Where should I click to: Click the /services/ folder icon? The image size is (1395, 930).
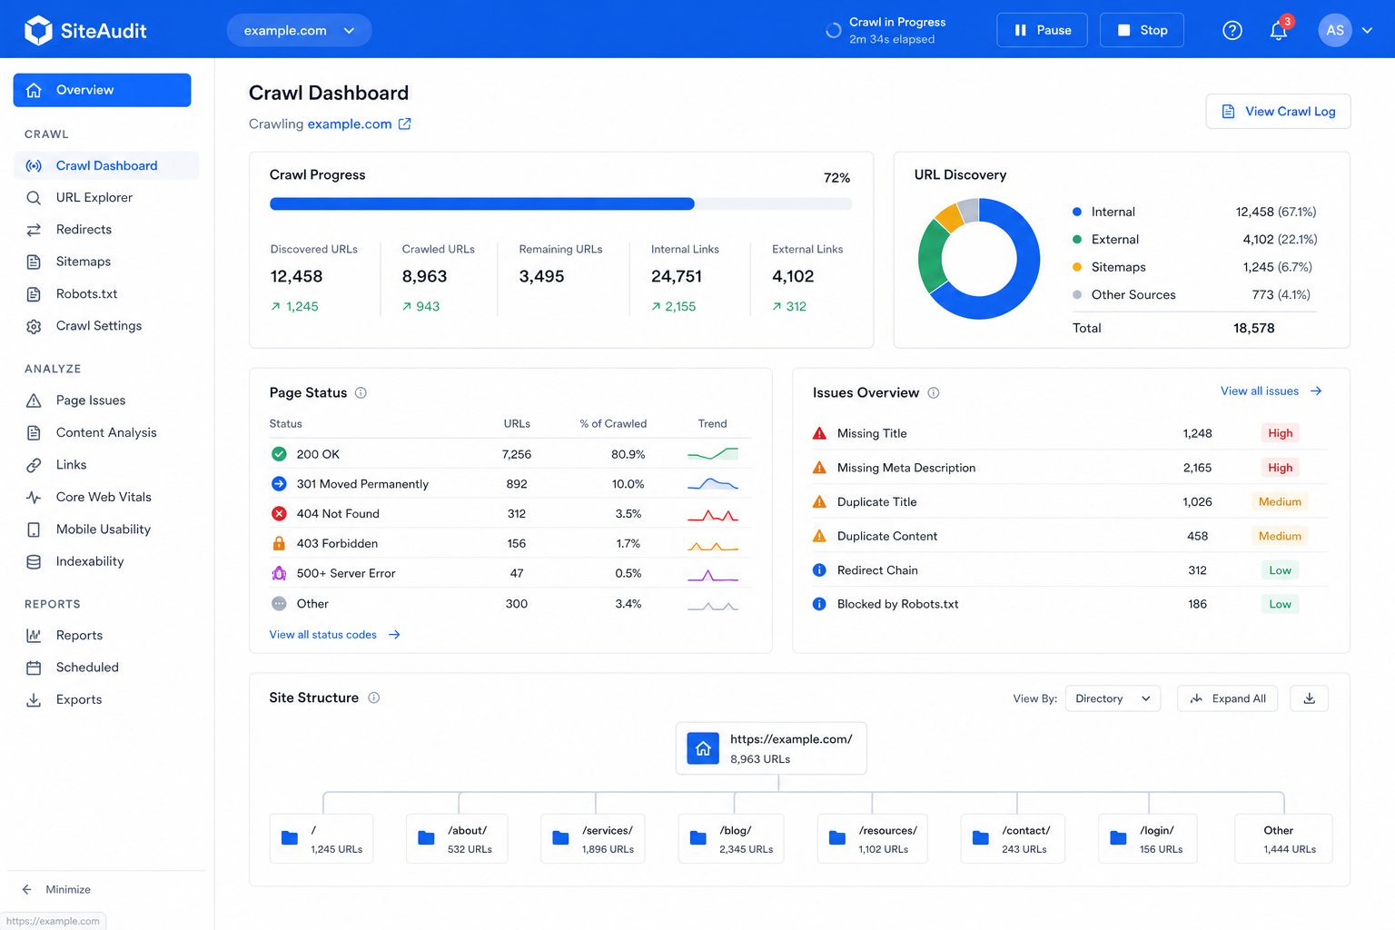coord(561,837)
